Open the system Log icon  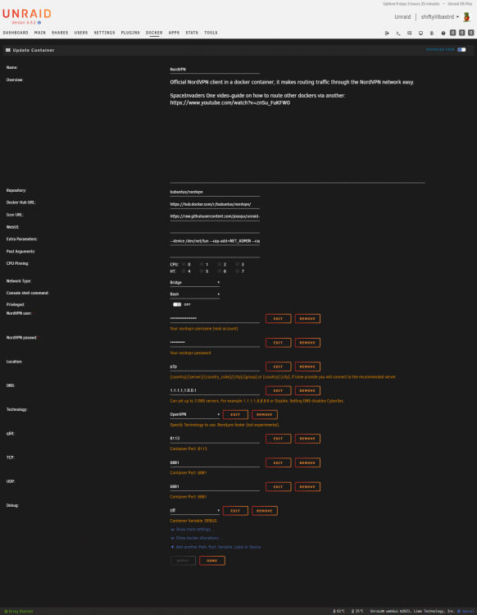(432, 33)
